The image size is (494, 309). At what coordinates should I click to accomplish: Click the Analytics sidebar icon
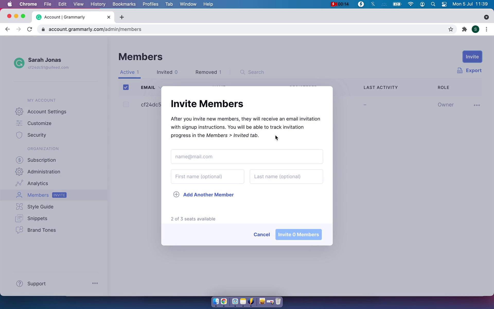pos(19,183)
